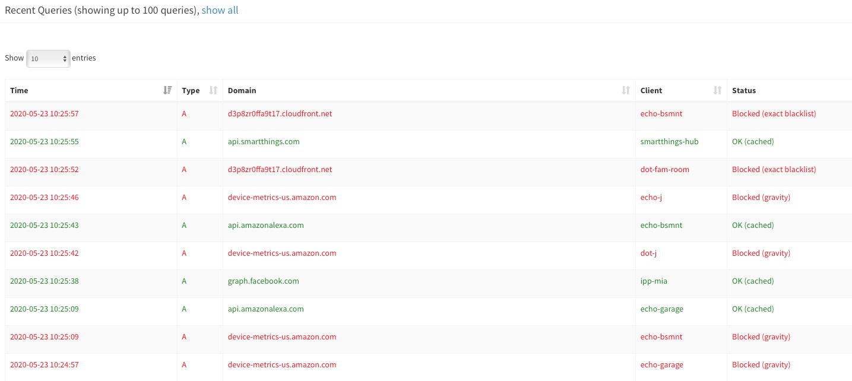
Task: Click echo-garage client in the 10:24:57 row
Action: pyautogui.click(x=662, y=364)
